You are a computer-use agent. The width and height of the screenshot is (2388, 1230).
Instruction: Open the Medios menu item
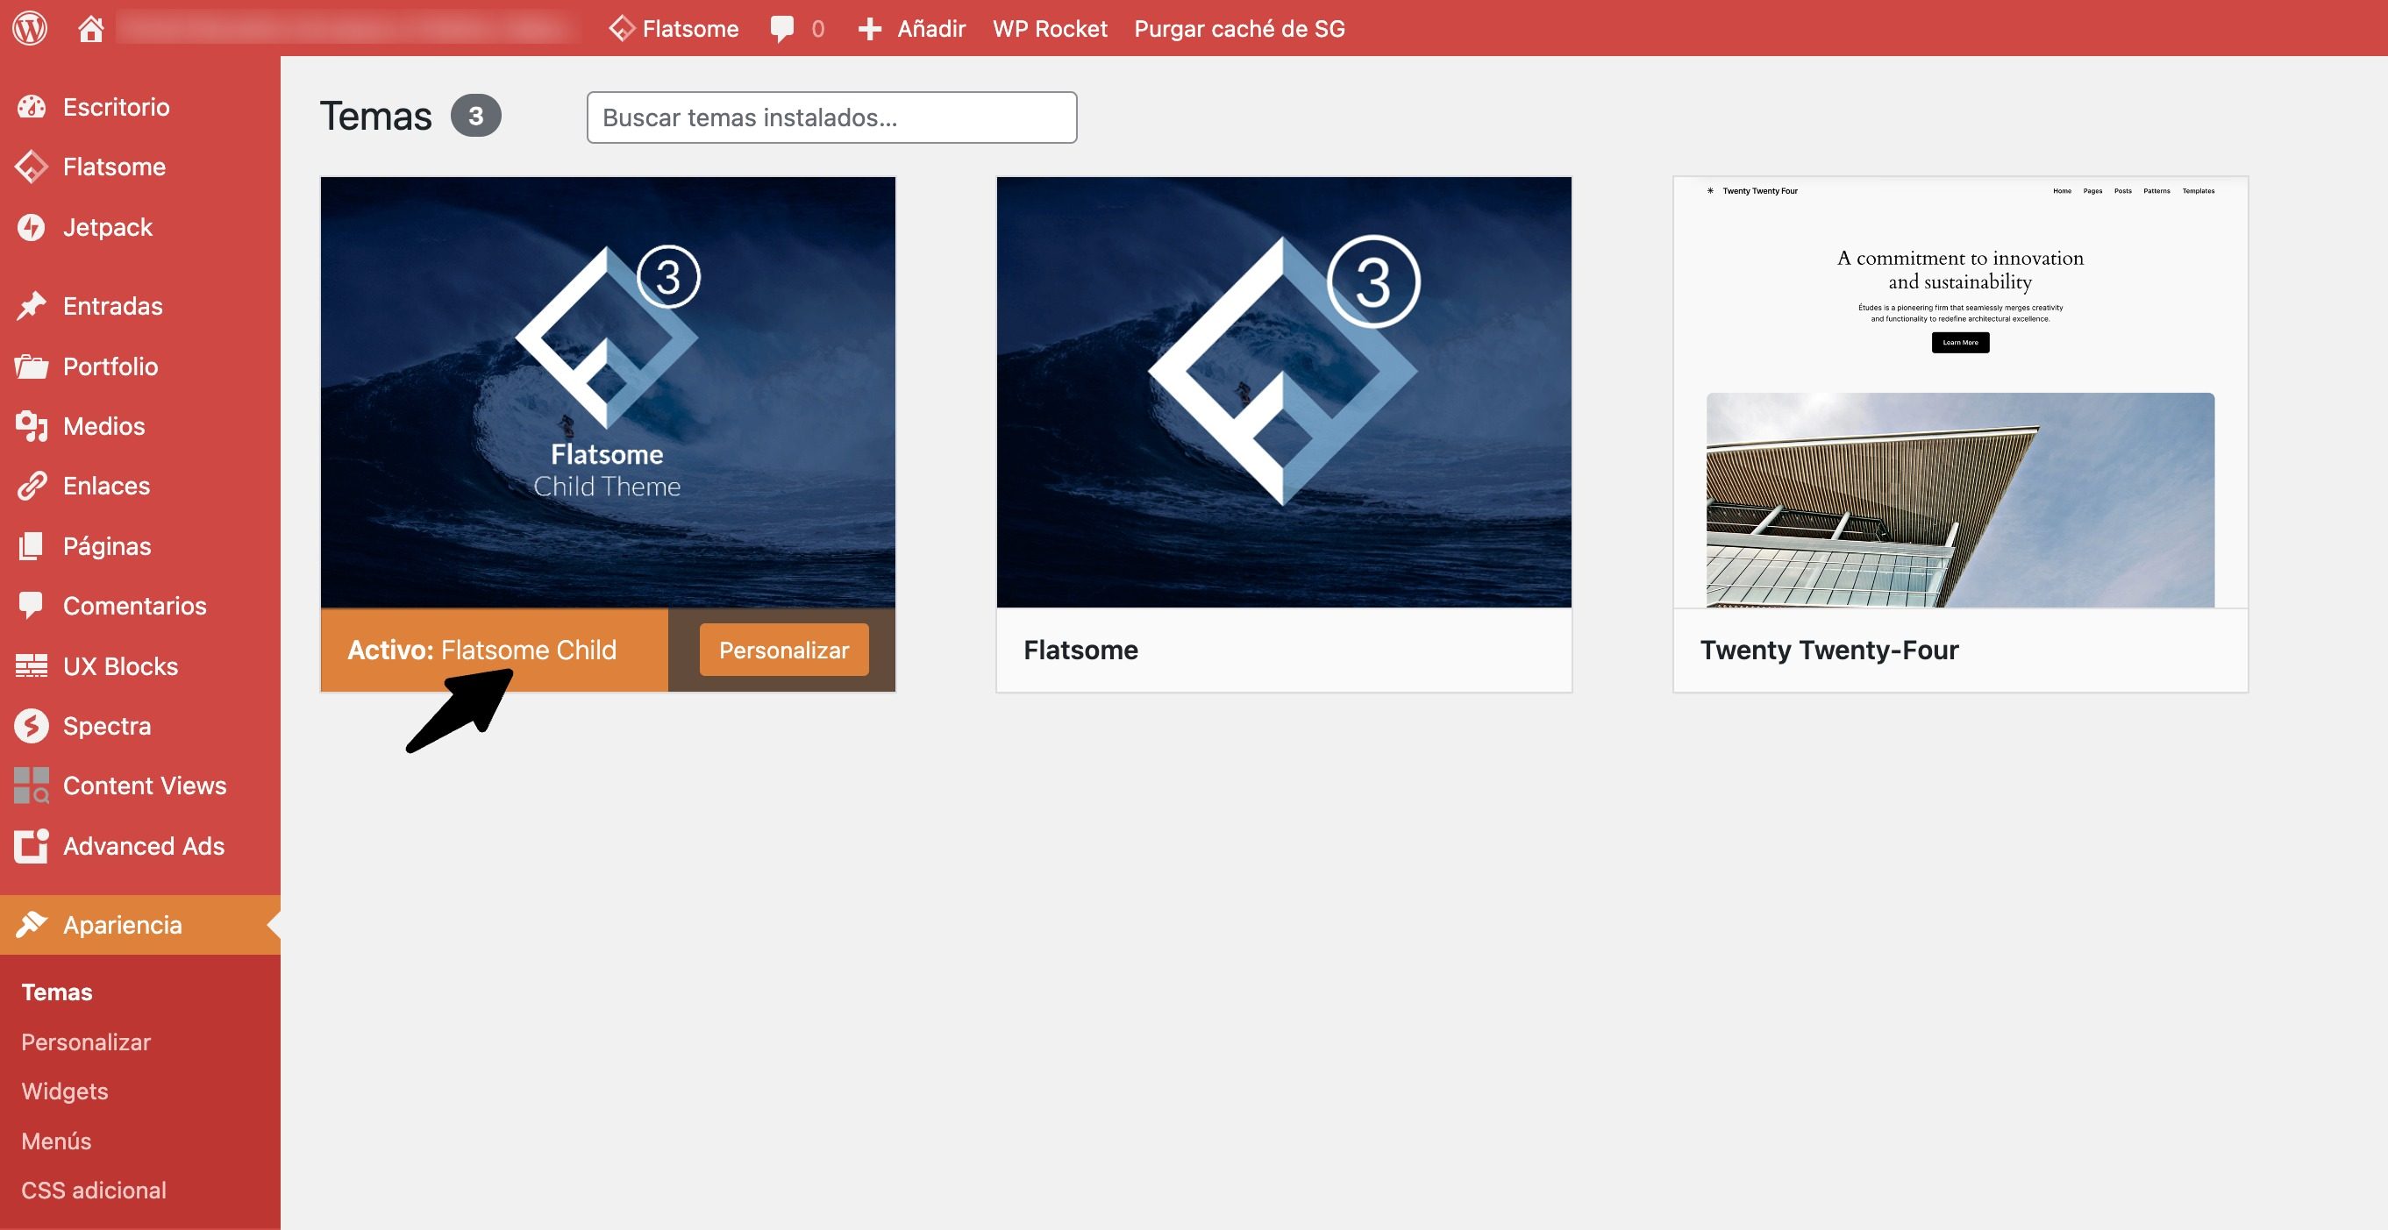coord(103,425)
